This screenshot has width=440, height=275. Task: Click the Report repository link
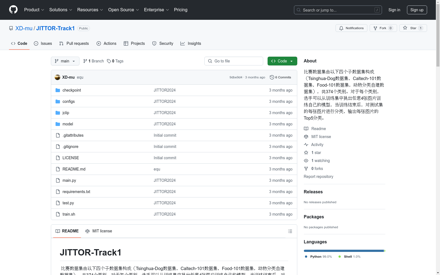pyautogui.click(x=318, y=177)
